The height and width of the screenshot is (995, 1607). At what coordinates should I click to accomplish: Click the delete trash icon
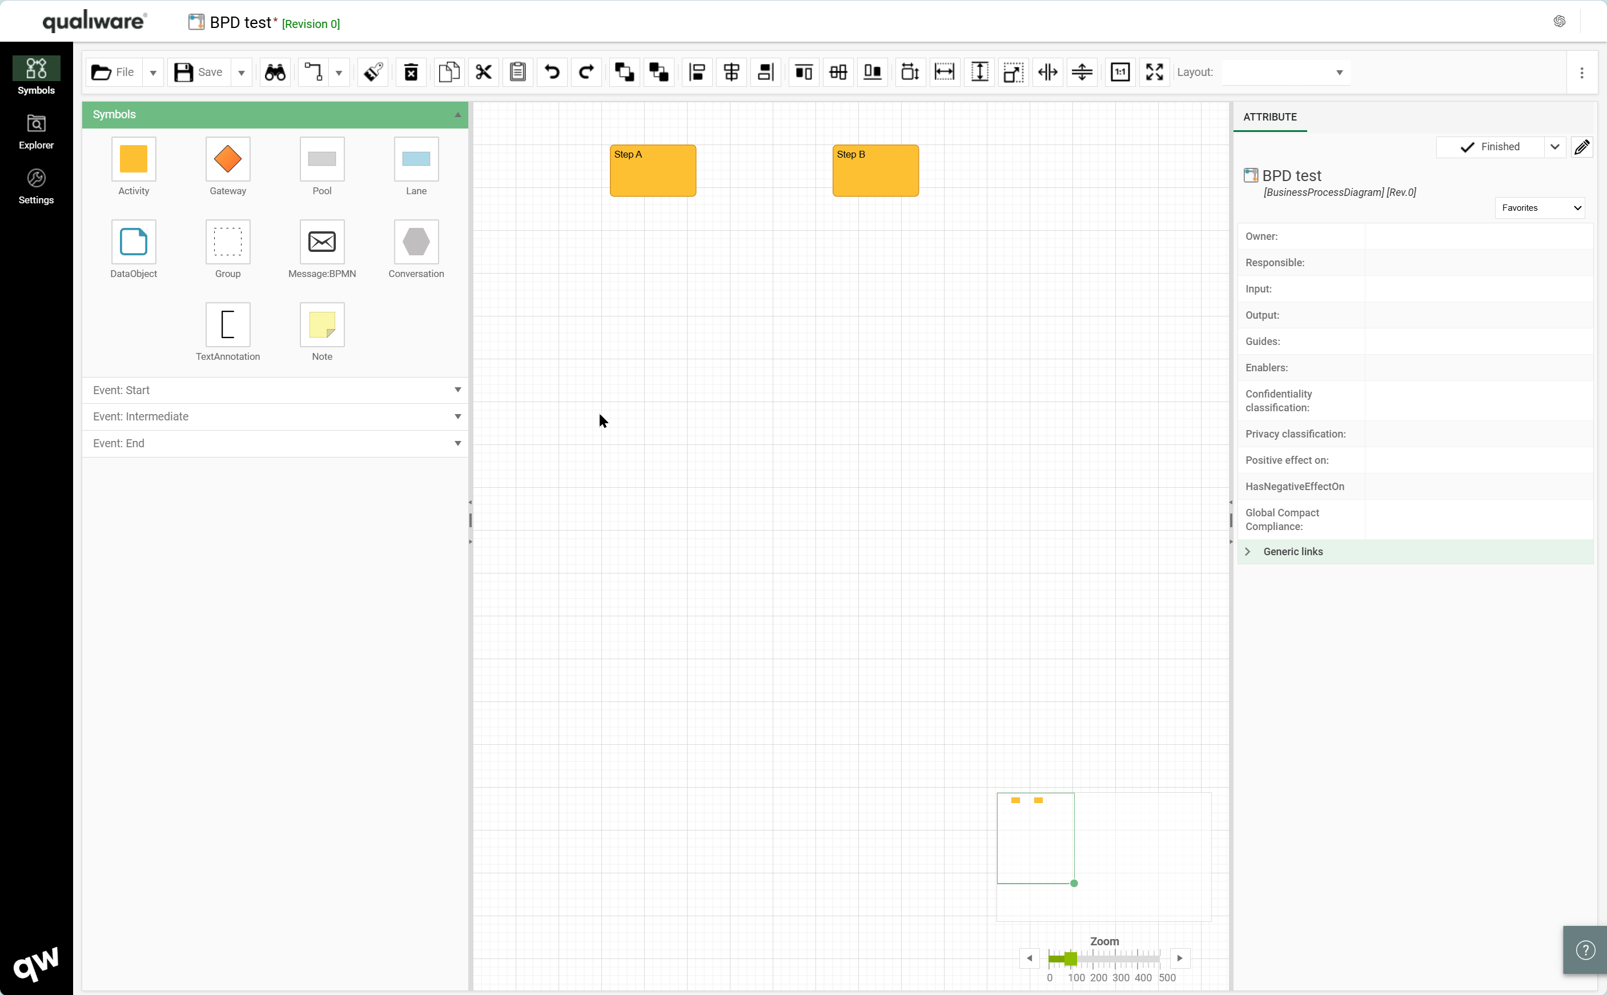411,73
